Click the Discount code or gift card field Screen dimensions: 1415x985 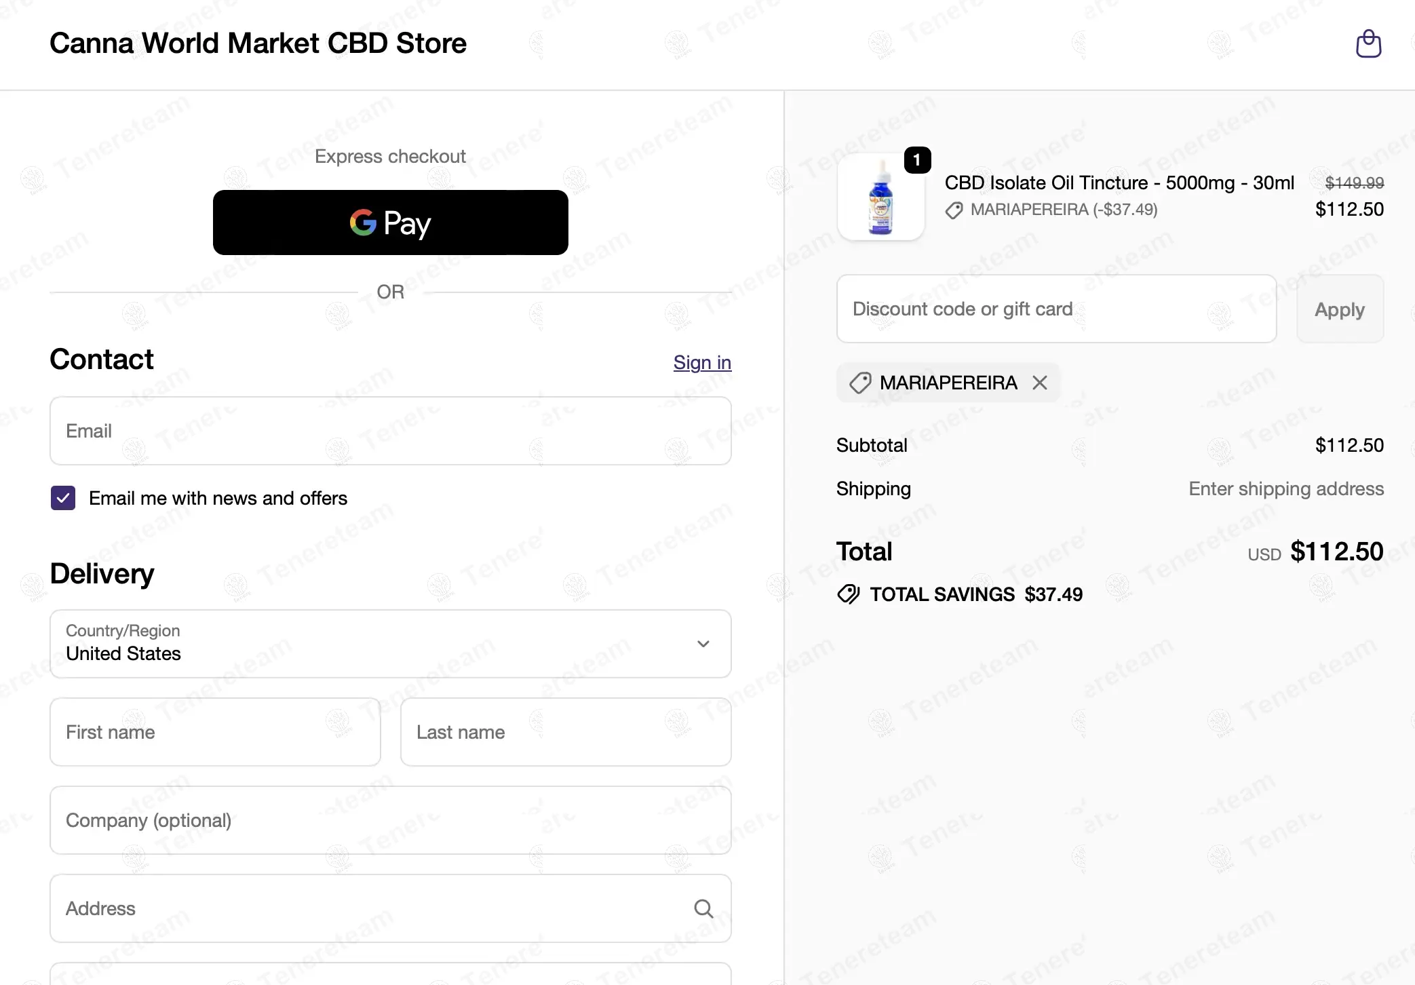pyautogui.click(x=1056, y=309)
